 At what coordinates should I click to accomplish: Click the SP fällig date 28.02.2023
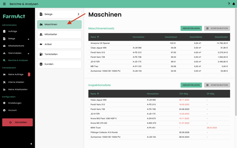(212, 128)
